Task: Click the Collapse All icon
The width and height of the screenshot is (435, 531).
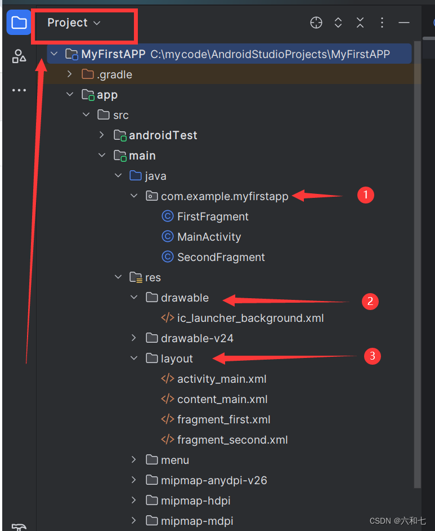Action: pos(360,23)
